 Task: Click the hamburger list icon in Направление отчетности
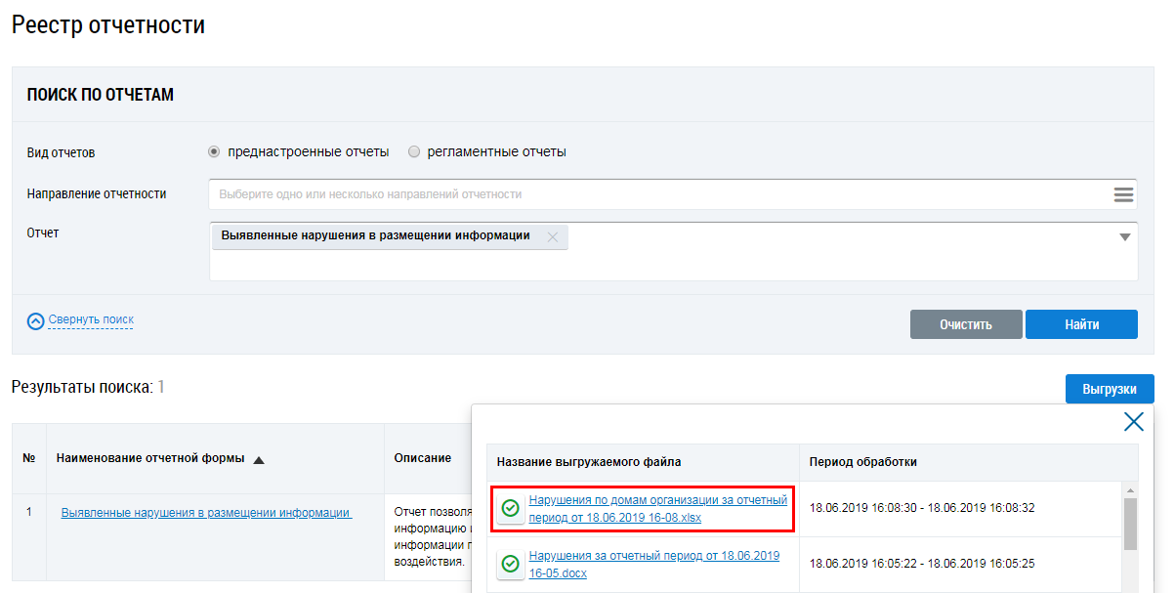tap(1123, 194)
